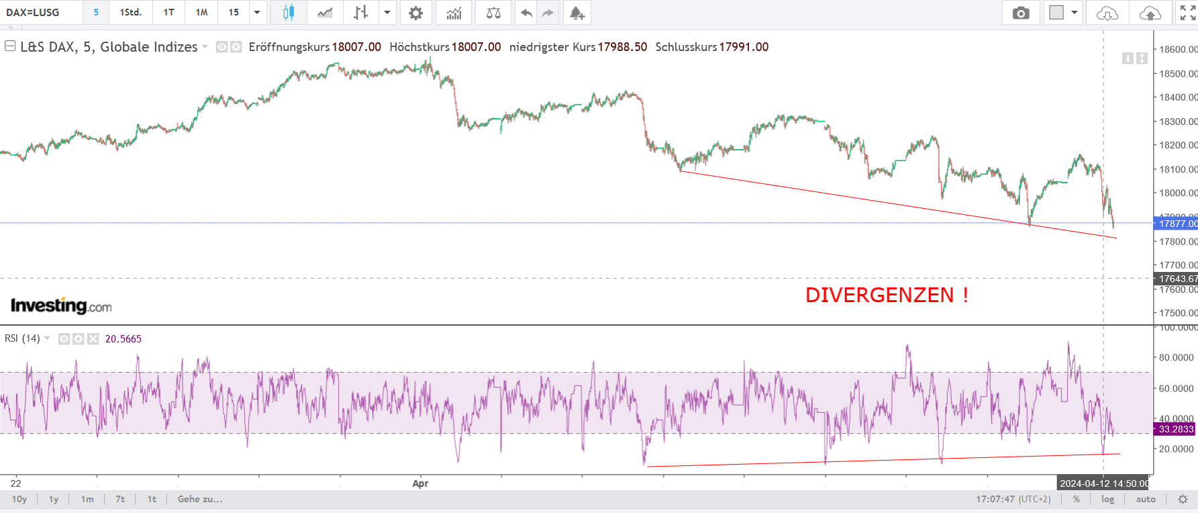Save the chart layout to cloud
This screenshot has height=513, width=1198.
tap(1150, 13)
